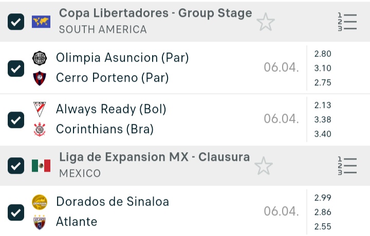
Task: Select draw odds 3.38 for Always Ready match
Action: [x=323, y=120]
